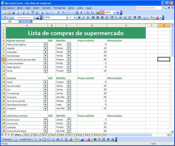Viewport: 175px width, 146px height.
Task: Click the Font Color A in Formatting toolbar
Action: pos(158,18)
